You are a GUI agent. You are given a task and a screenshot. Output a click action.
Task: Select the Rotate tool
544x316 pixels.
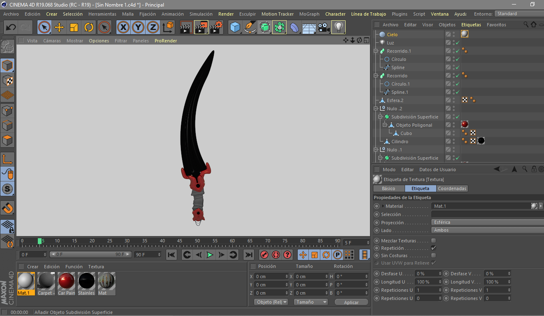(x=89, y=28)
